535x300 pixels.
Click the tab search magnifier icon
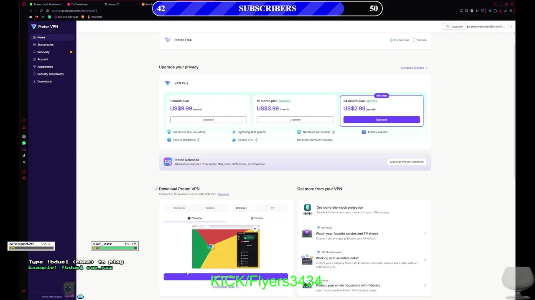coord(495,4)
